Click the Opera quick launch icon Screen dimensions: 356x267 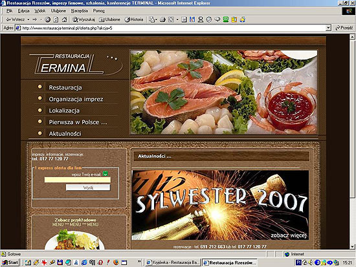point(100,262)
